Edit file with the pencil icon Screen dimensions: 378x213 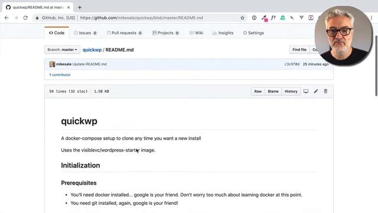pyautogui.click(x=316, y=91)
